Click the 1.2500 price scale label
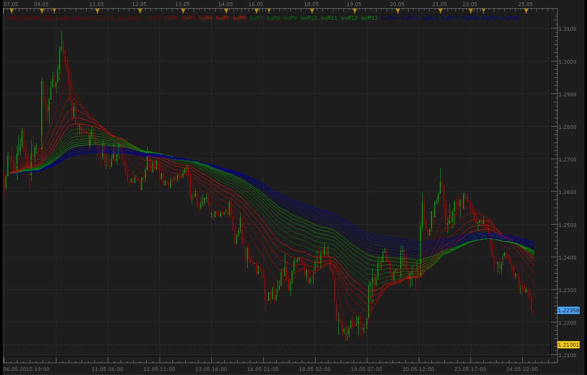The width and height of the screenshot is (587, 375). pyautogui.click(x=567, y=225)
